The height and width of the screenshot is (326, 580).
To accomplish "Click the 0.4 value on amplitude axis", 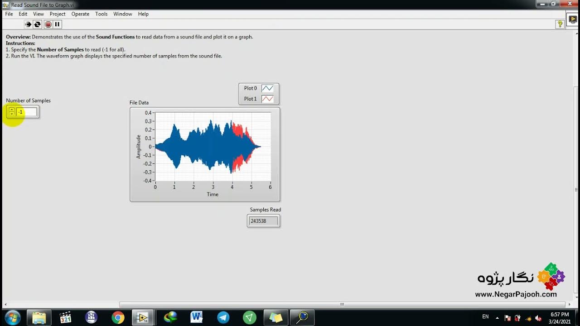I will 148,113.
